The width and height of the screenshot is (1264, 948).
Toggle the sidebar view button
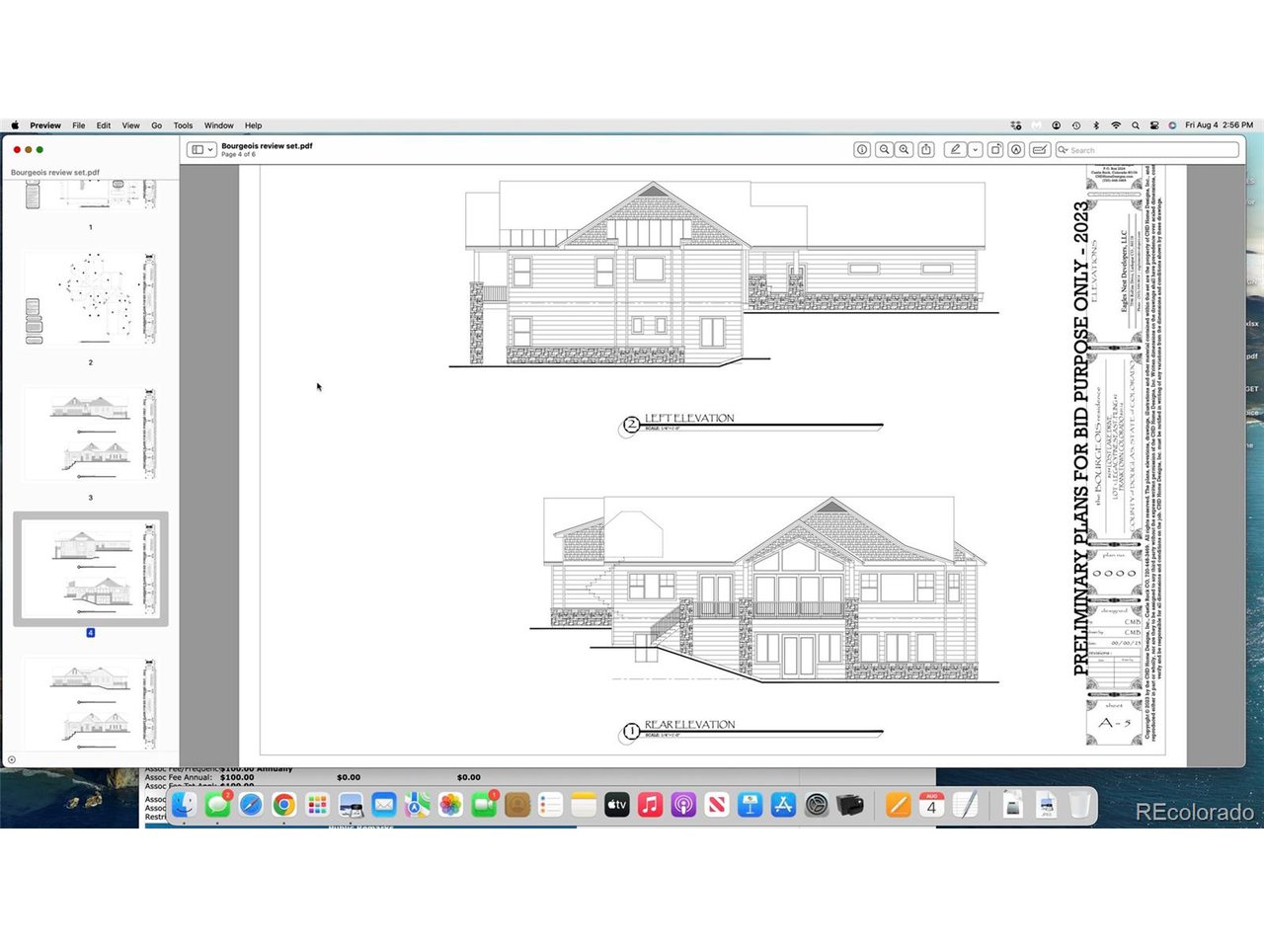pos(197,150)
